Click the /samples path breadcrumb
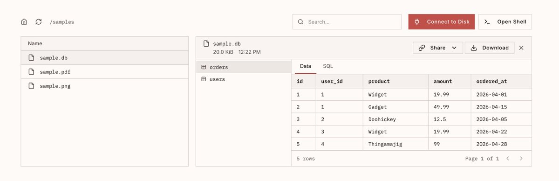 click(x=62, y=22)
